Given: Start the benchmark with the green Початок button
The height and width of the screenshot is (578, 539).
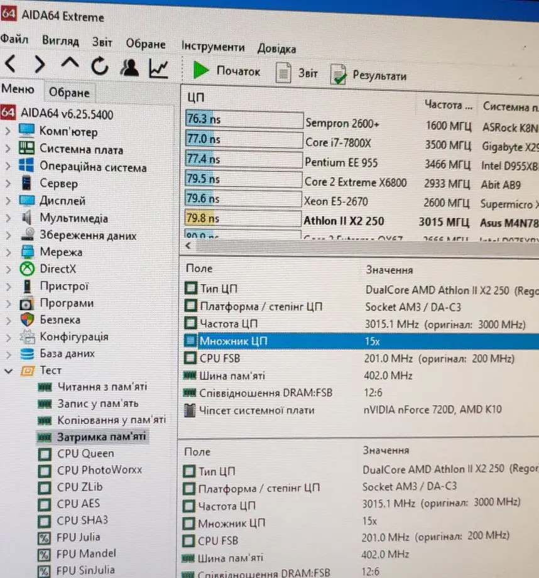Looking at the screenshot, I should 227,70.
